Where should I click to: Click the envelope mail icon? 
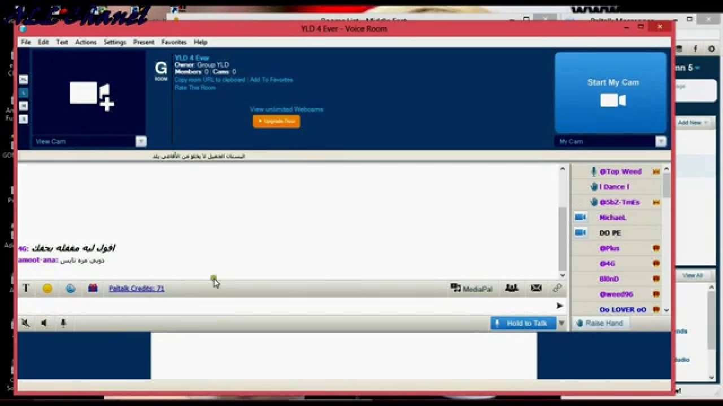click(536, 288)
